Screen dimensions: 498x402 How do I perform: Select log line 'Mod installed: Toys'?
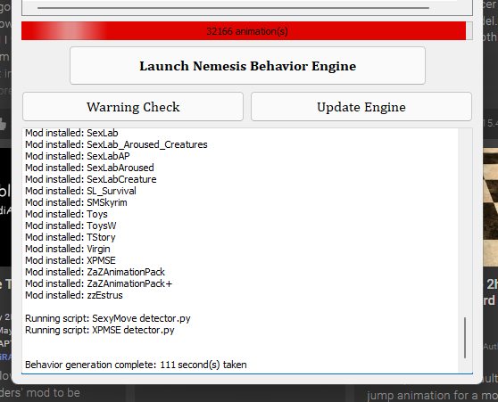coord(66,214)
